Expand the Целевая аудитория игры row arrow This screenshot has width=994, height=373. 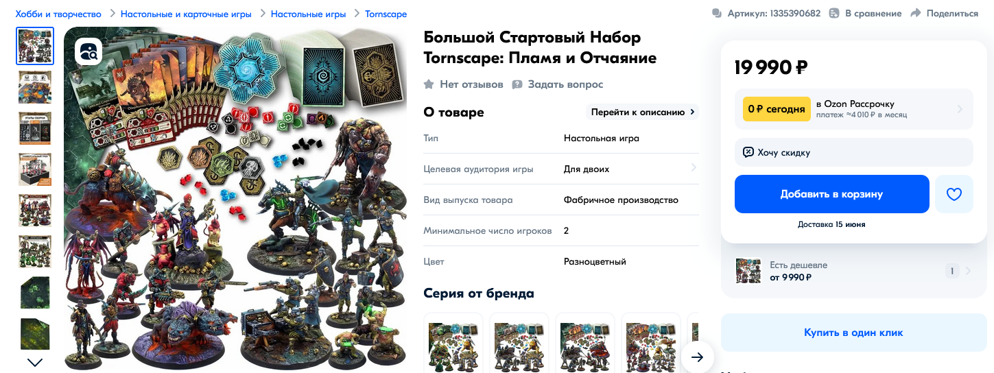pyautogui.click(x=694, y=168)
